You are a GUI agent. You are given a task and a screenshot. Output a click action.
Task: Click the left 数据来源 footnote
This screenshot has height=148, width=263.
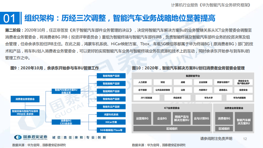pos(39,145)
